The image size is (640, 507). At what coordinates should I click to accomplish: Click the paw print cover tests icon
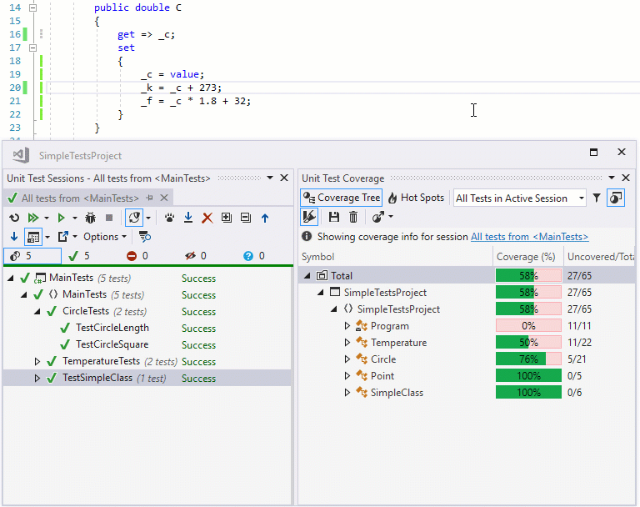169,218
